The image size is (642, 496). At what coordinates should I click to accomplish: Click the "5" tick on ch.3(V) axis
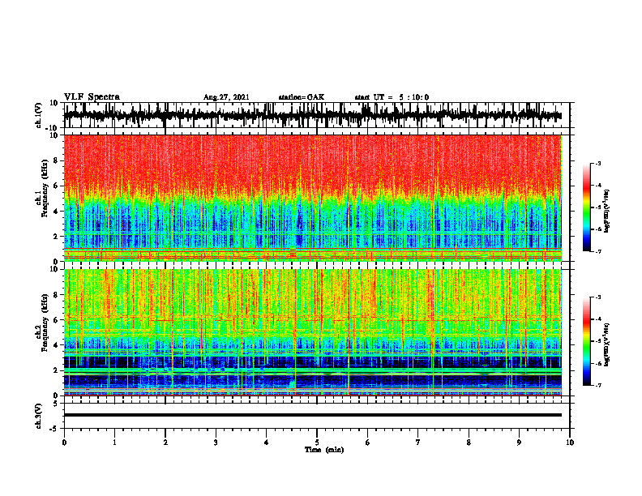pyautogui.click(x=56, y=404)
